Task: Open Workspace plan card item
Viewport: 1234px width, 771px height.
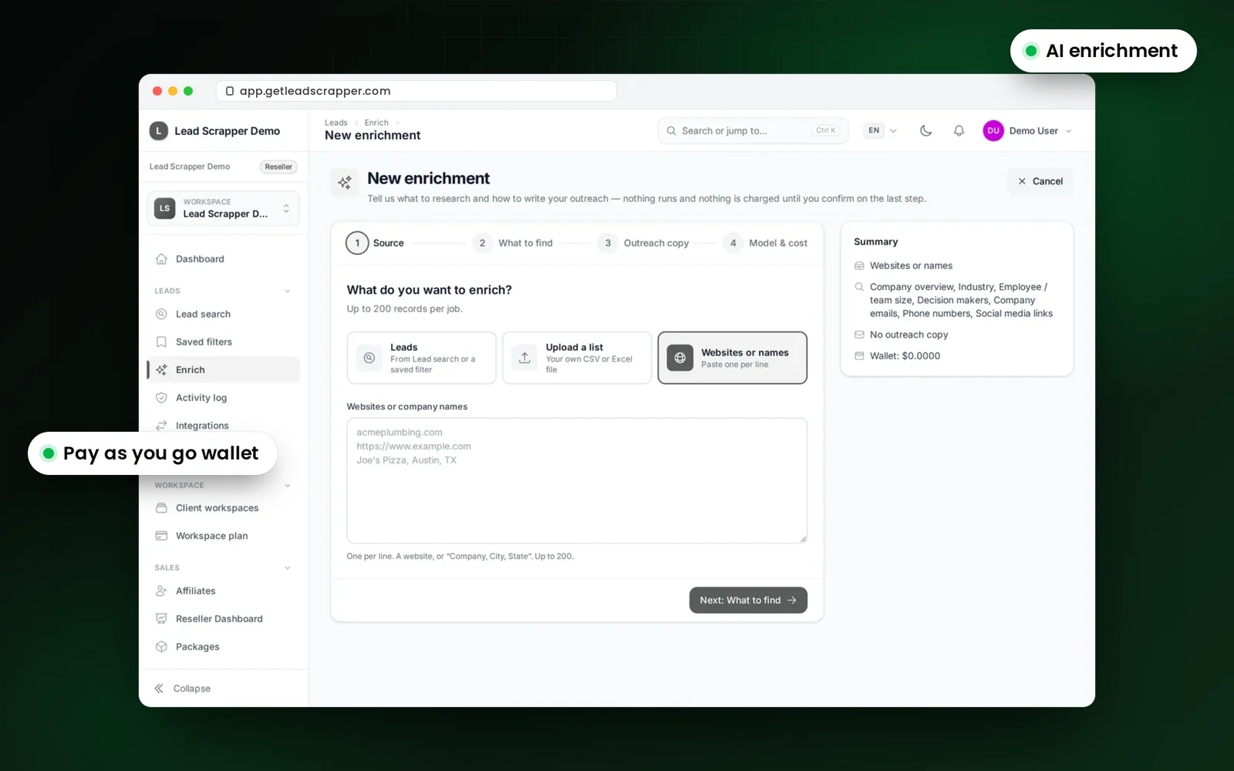Action: [x=223, y=536]
